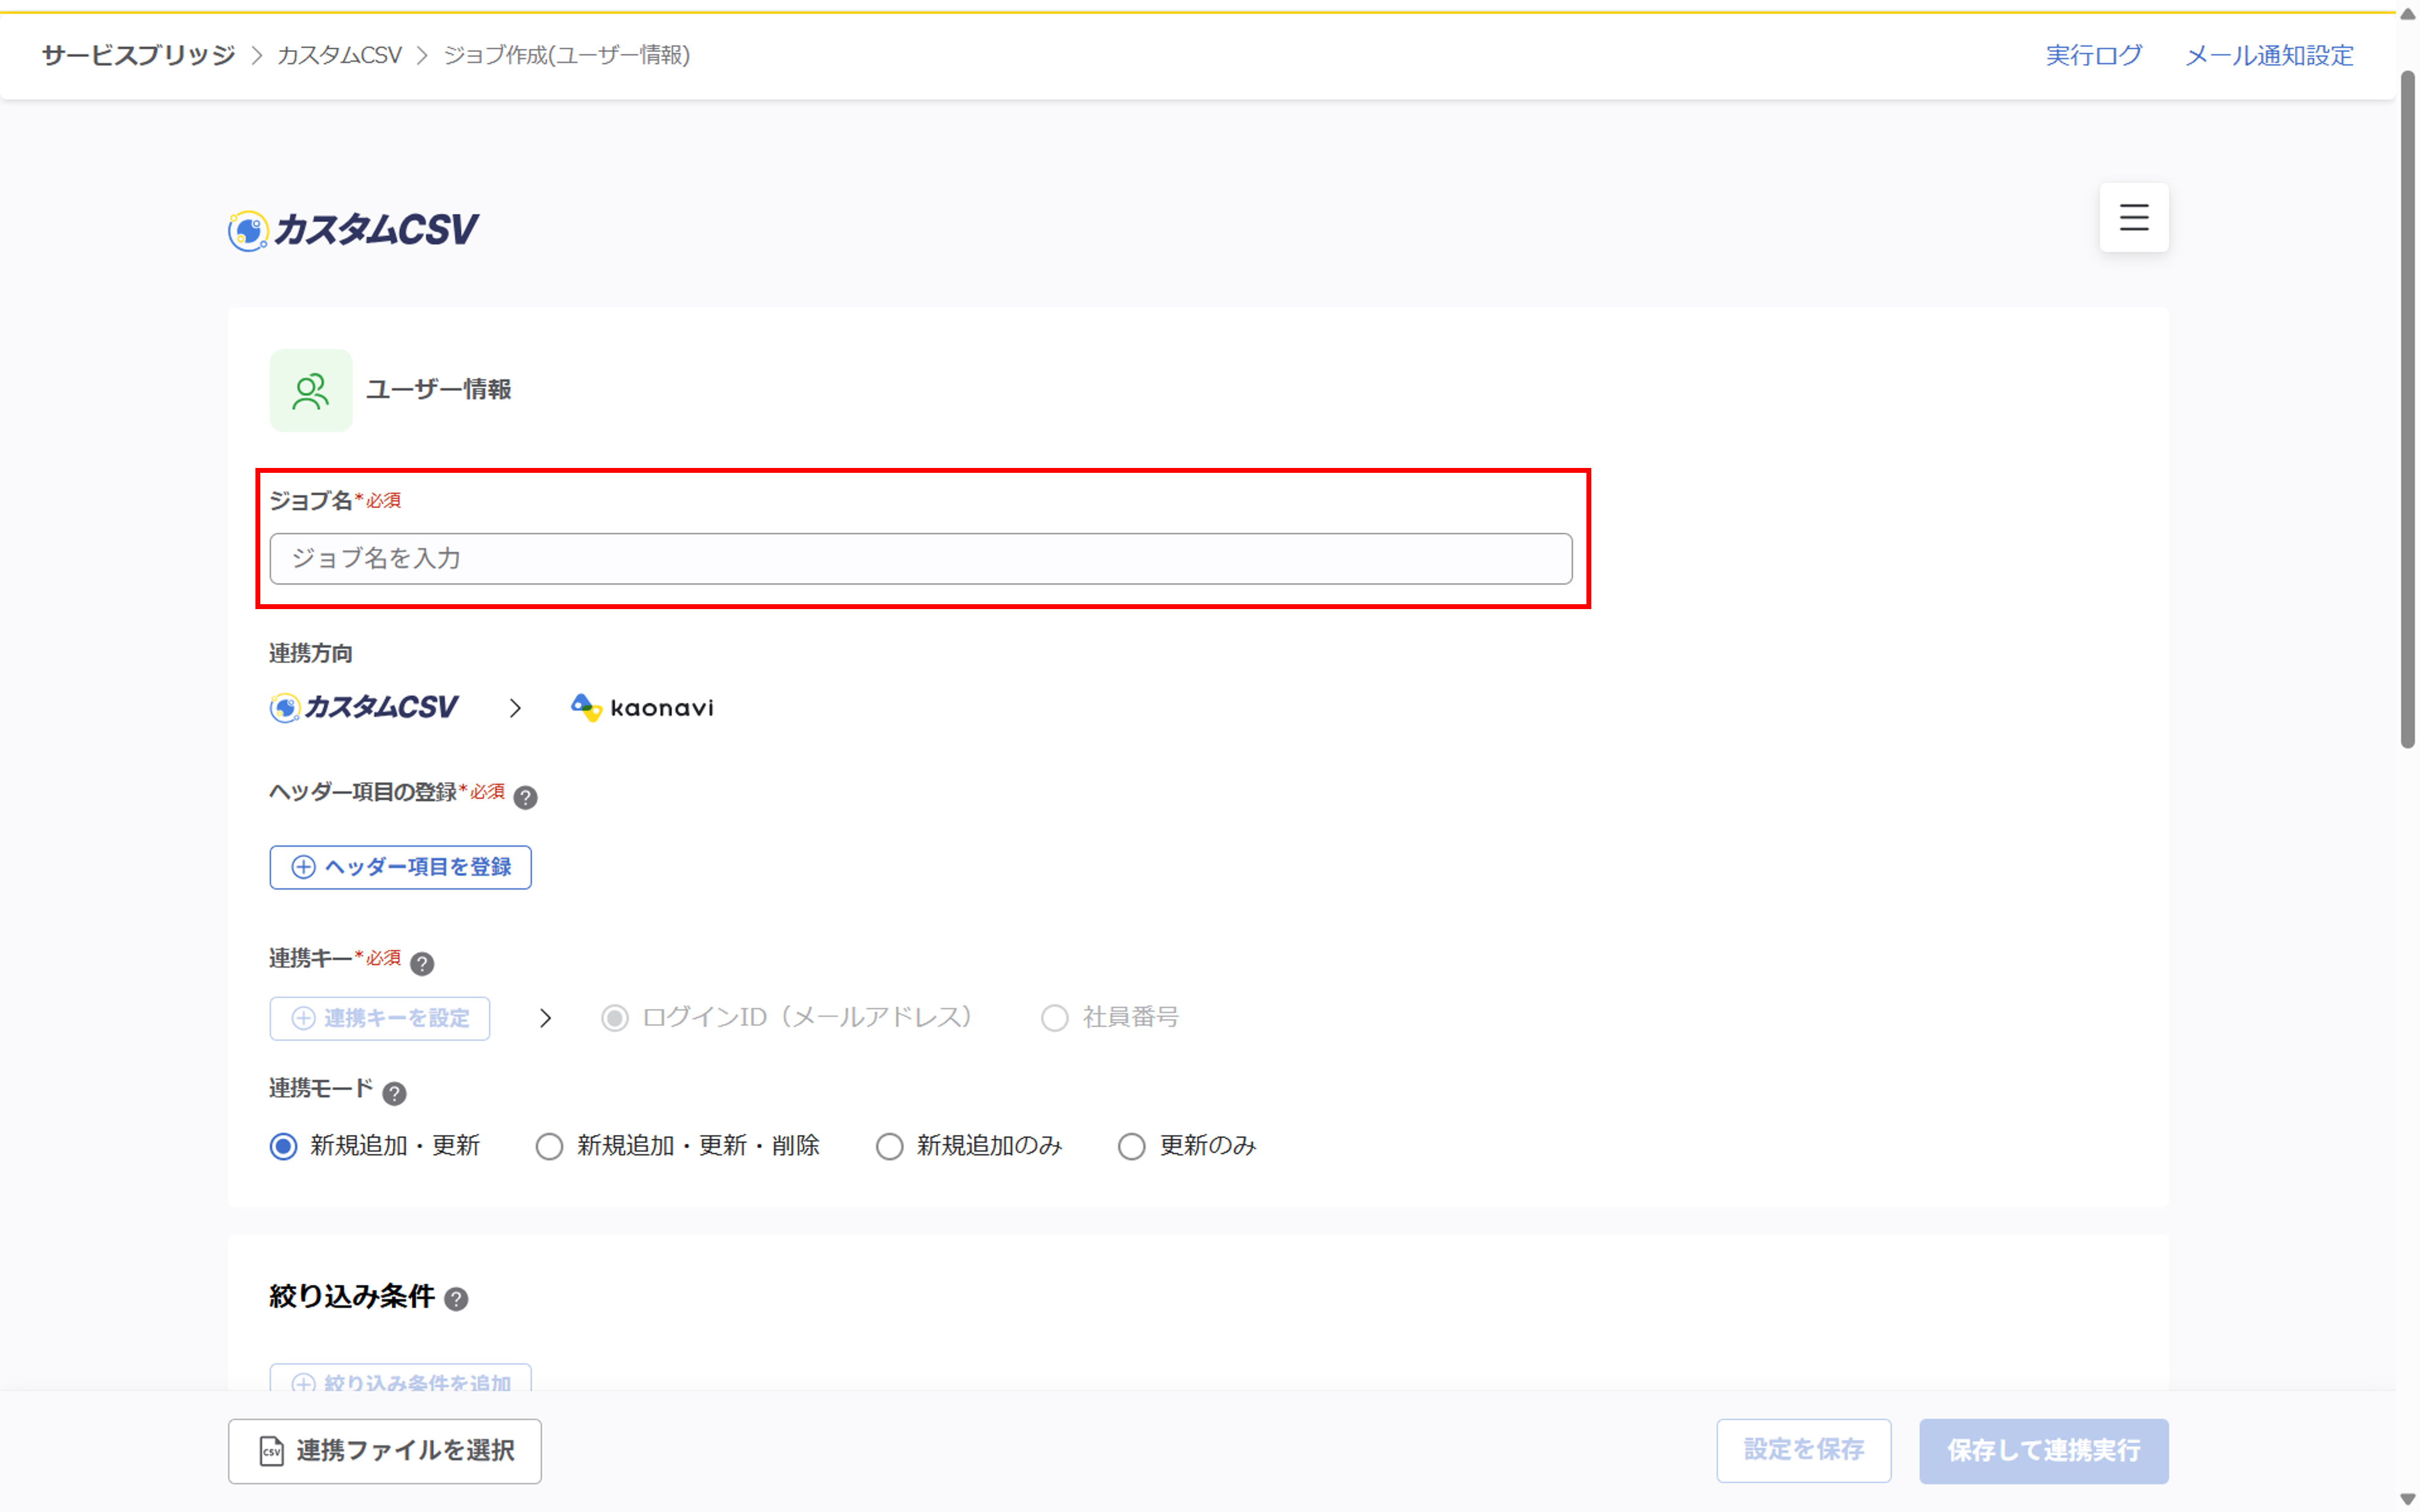
Task: Go to カスタムCSV breadcrumb
Action: click(x=339, y=55)
